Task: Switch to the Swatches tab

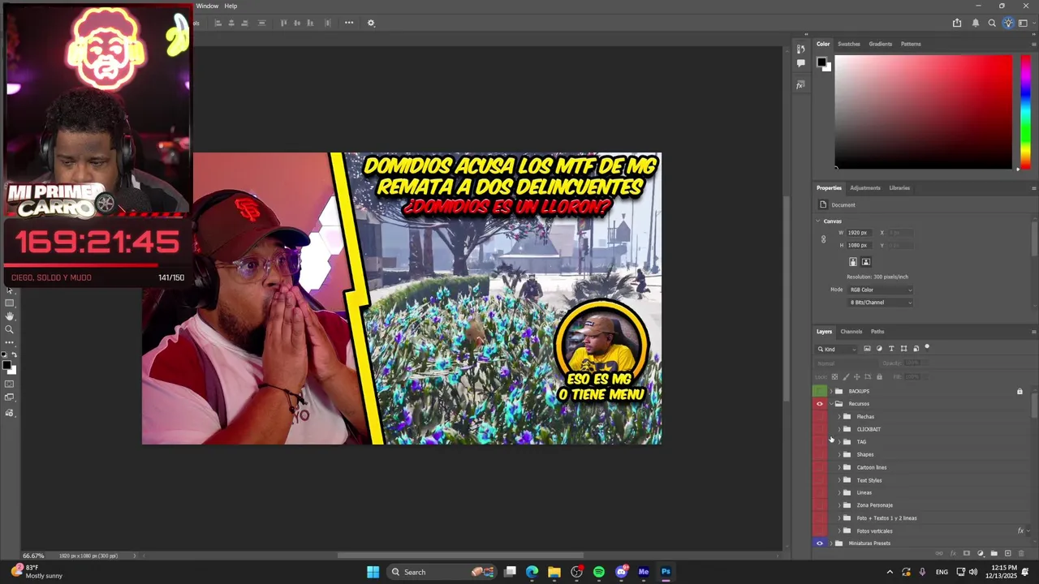Action: [x=848, y=44]
